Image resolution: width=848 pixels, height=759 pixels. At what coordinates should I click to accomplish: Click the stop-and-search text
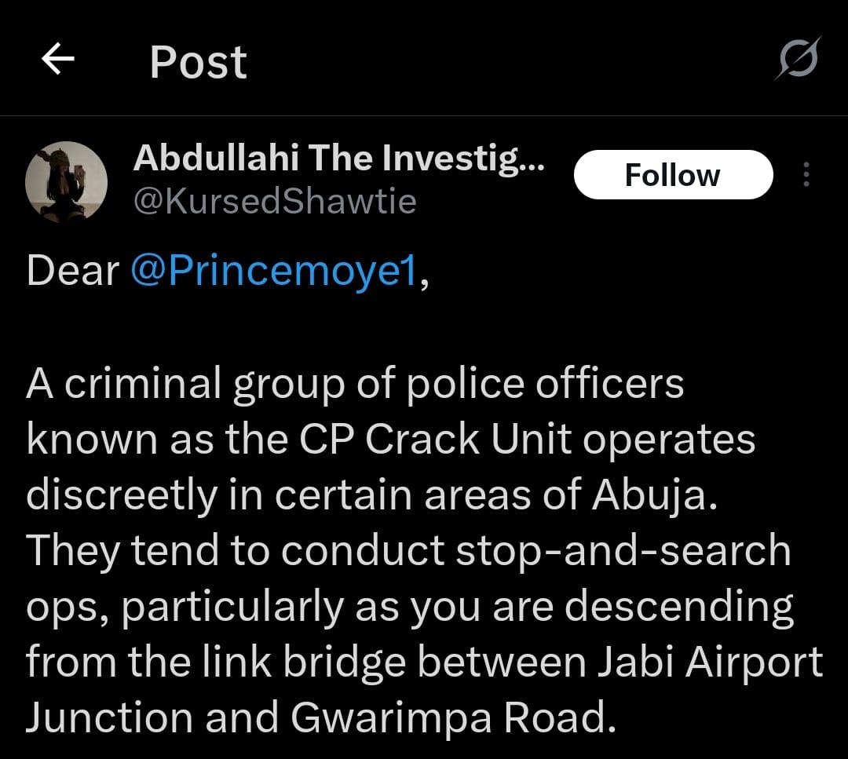pyautogui.click(x=623, y=552)
